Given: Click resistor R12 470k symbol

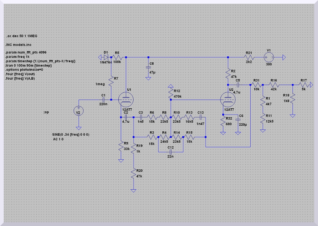Looking at the screenshot, I should click(x=170, y=92).
